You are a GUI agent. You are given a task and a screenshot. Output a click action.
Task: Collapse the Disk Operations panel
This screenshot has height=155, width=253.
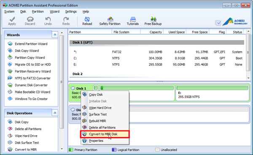[x=55, y=113]
